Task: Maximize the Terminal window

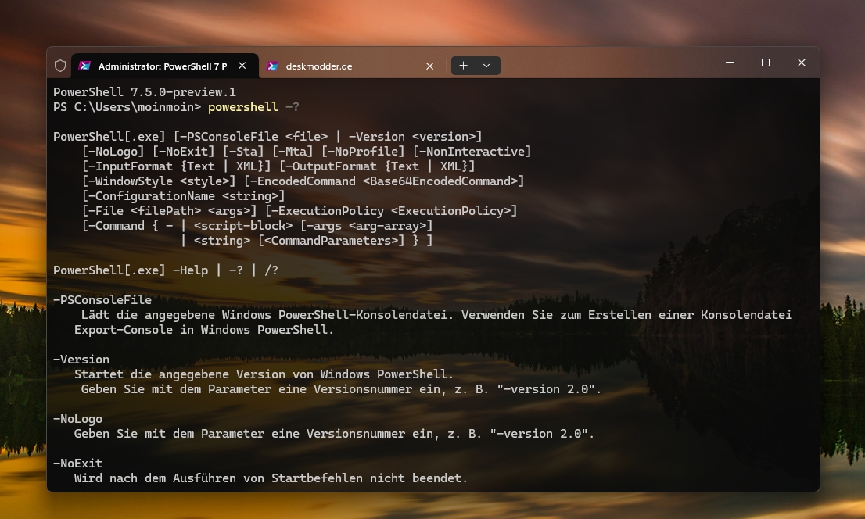Action: [765, 63]
